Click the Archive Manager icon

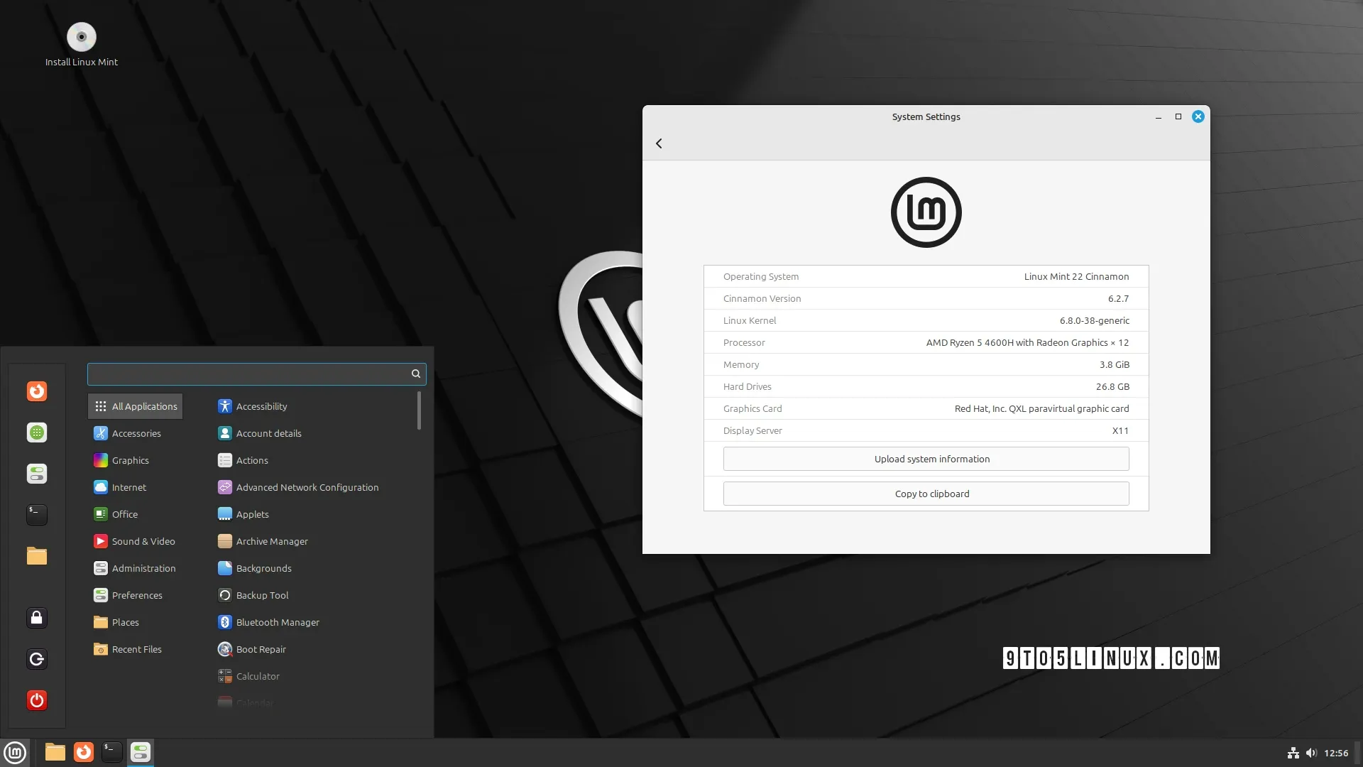pyautogui.click(x=223, y=540)
